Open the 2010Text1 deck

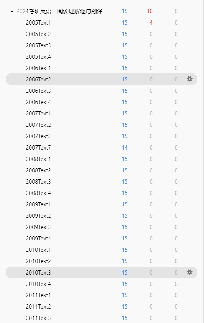pyautogui.click(x=38, y=250)
